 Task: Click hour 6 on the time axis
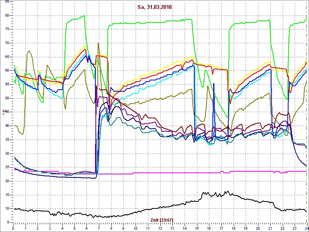coord(87,228)
